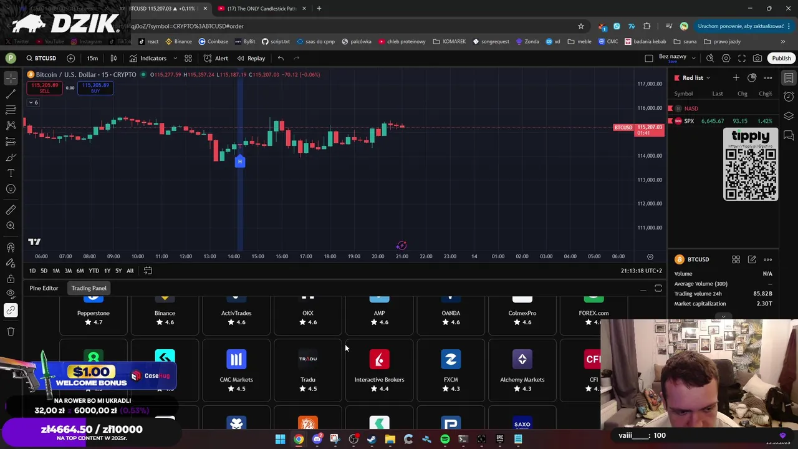Select the trend line drawing tool
This screenshot has width=798, height=449.
(11, 94)
